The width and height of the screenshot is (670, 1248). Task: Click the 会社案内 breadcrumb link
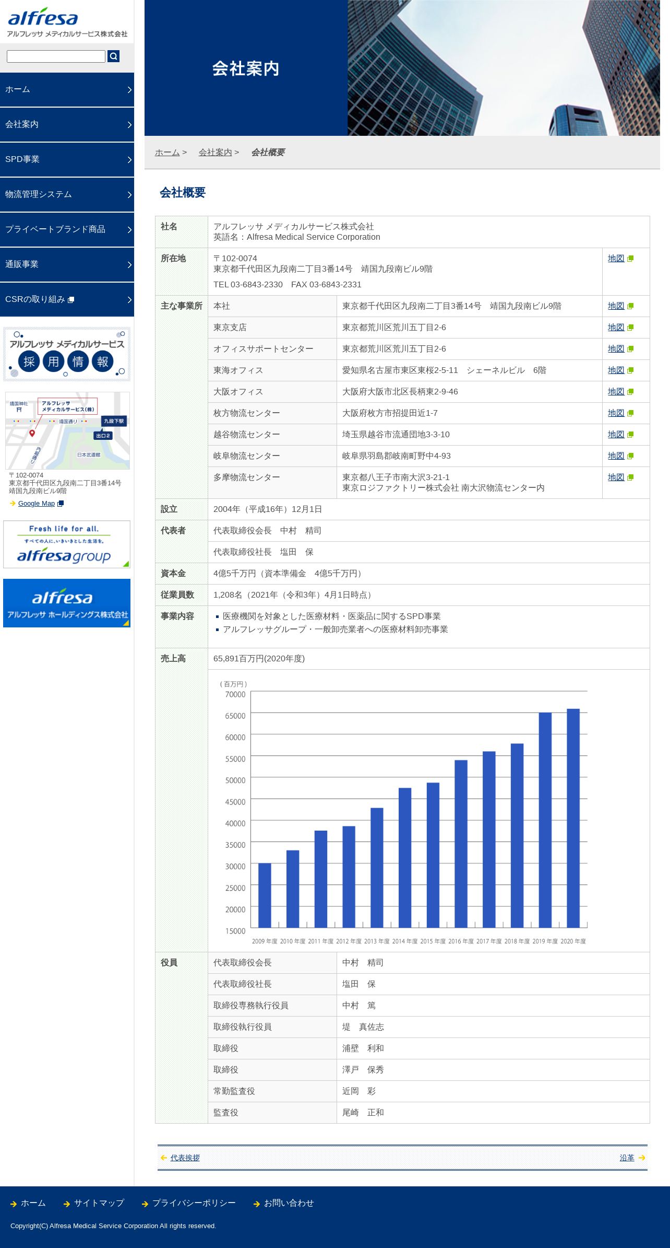click(x=215, y=153)
